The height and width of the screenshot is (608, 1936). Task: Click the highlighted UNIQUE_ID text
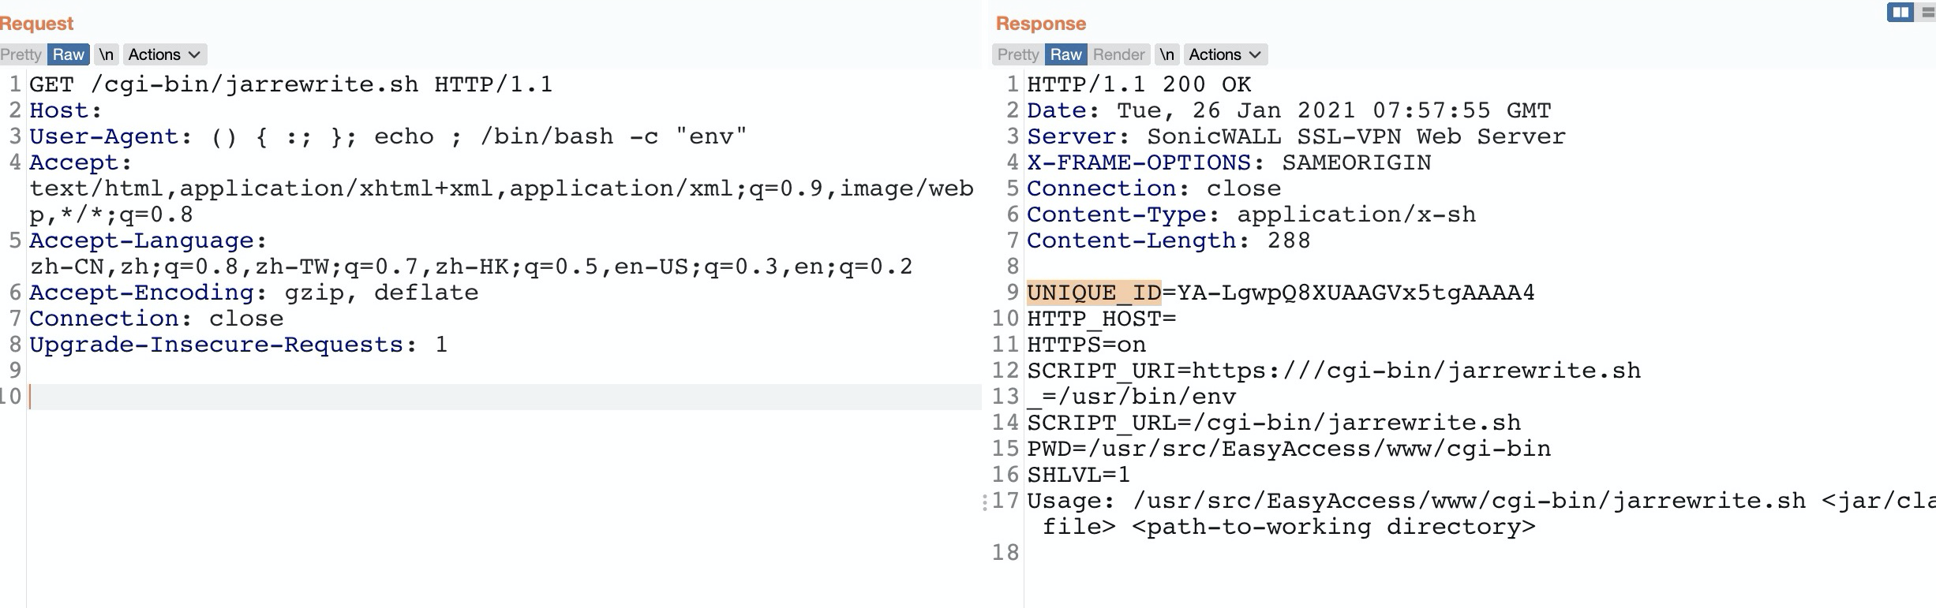[x=1094, y=293]
